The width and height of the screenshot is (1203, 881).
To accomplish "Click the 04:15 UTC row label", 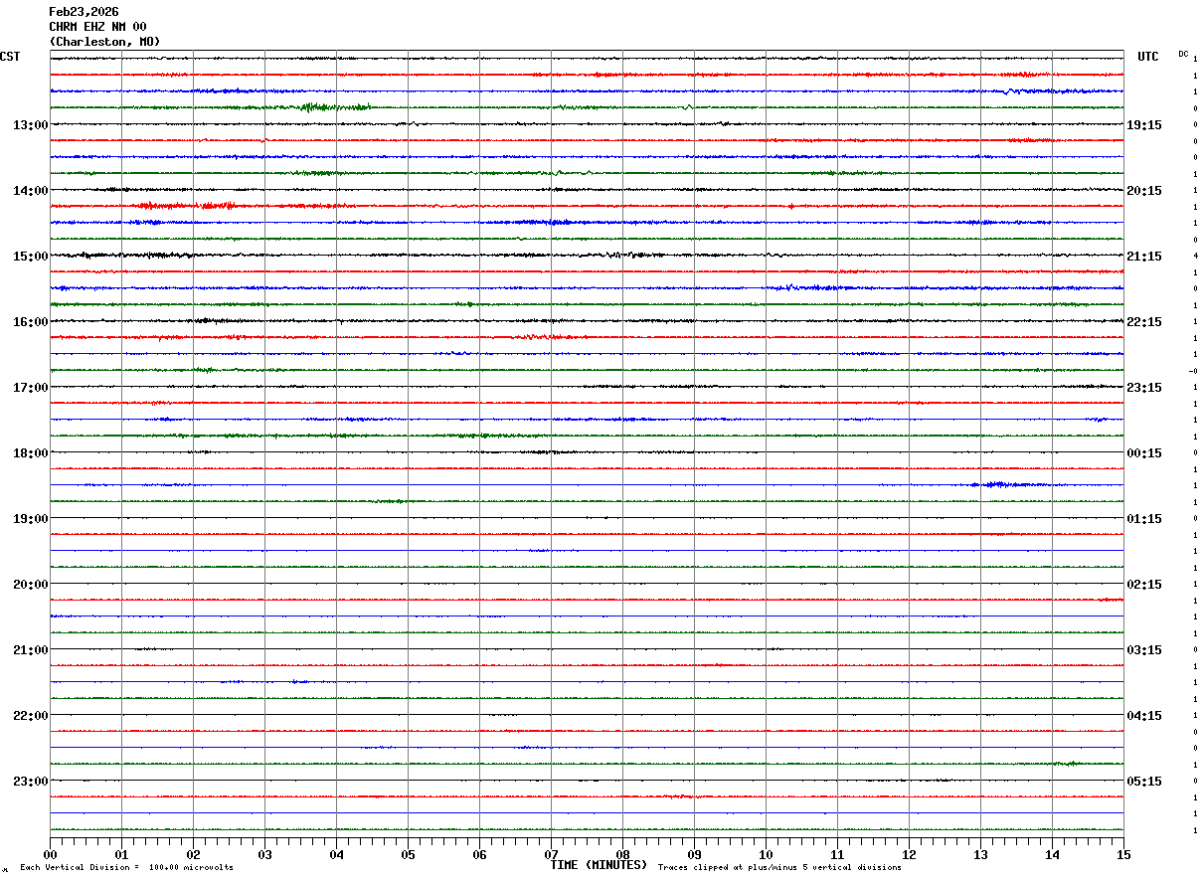I will [1143, 716].
